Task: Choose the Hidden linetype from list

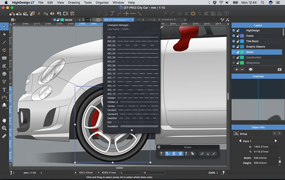Action: (132, 98)
